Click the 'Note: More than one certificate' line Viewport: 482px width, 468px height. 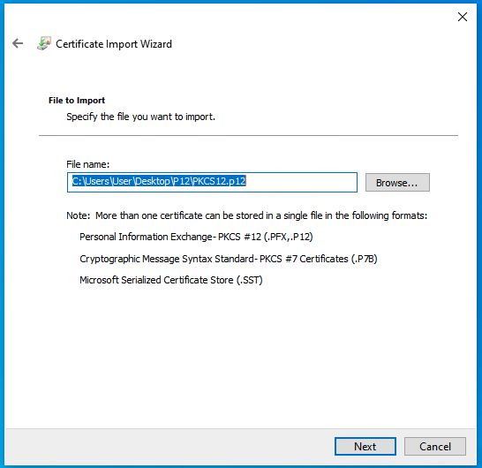[247, 215]
